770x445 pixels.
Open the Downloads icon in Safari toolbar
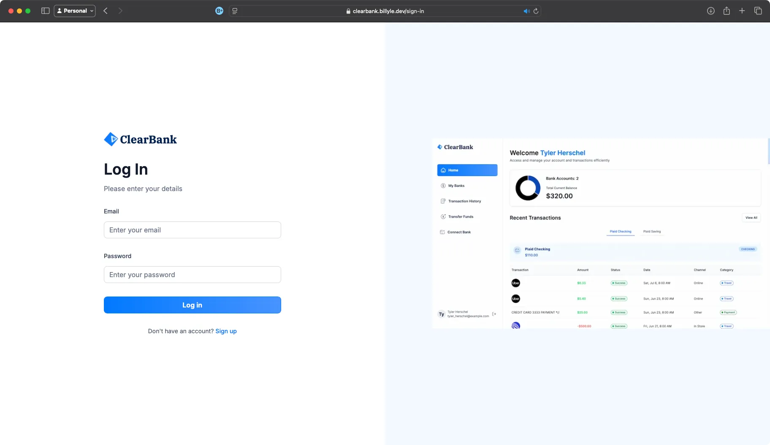711,11
